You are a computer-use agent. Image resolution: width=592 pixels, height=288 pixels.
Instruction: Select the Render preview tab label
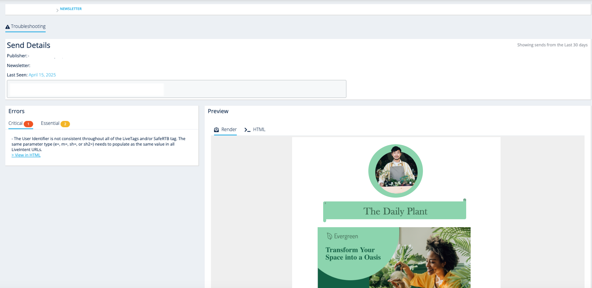[x=229, y=129]
